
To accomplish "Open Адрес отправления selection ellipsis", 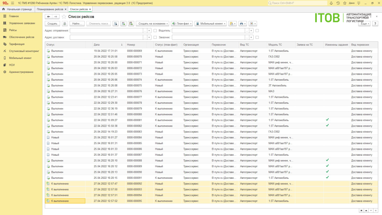I will pyautogui.click(x=145, y=31).
